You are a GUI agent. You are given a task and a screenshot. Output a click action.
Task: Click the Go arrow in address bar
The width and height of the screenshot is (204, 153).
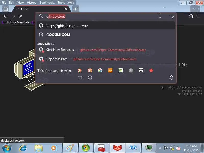pyautogui.click(x=172, y=16)
